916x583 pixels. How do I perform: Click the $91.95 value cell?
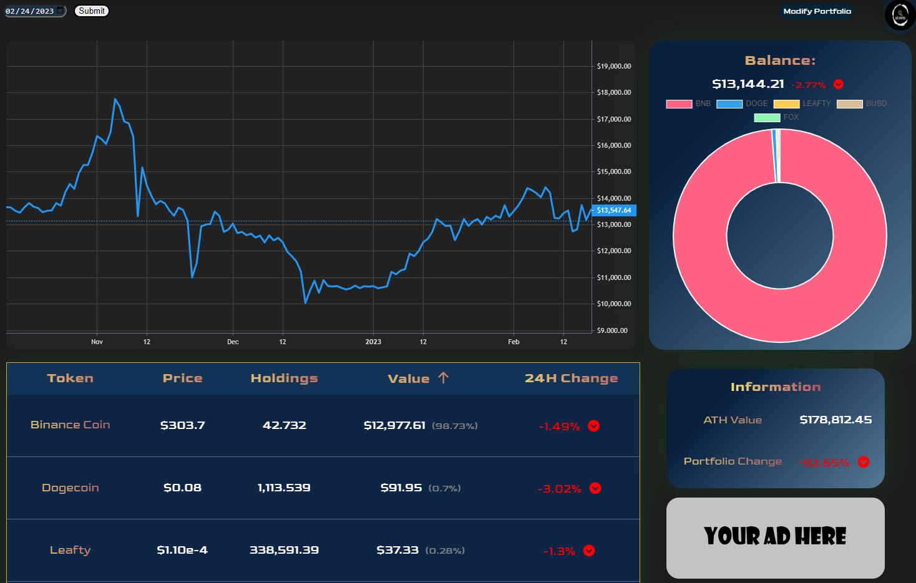pos(401,488)
